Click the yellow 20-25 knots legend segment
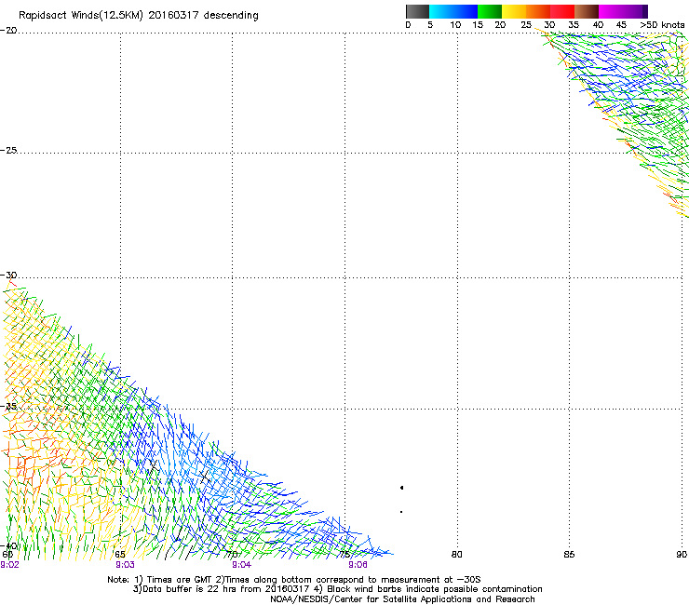 pos(514,11)
